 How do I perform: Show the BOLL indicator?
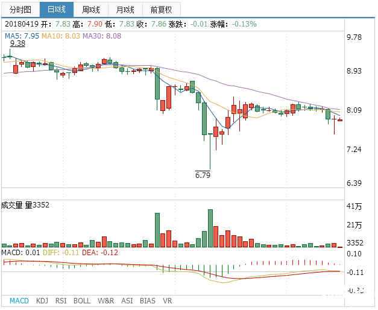point(82,301)
